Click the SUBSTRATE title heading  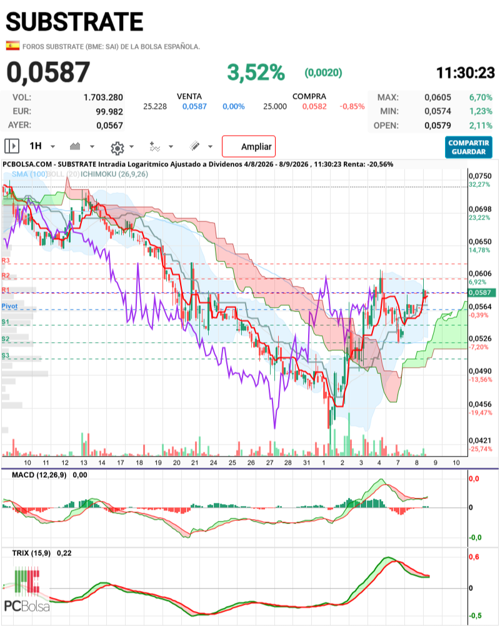(x=74, y=21)
